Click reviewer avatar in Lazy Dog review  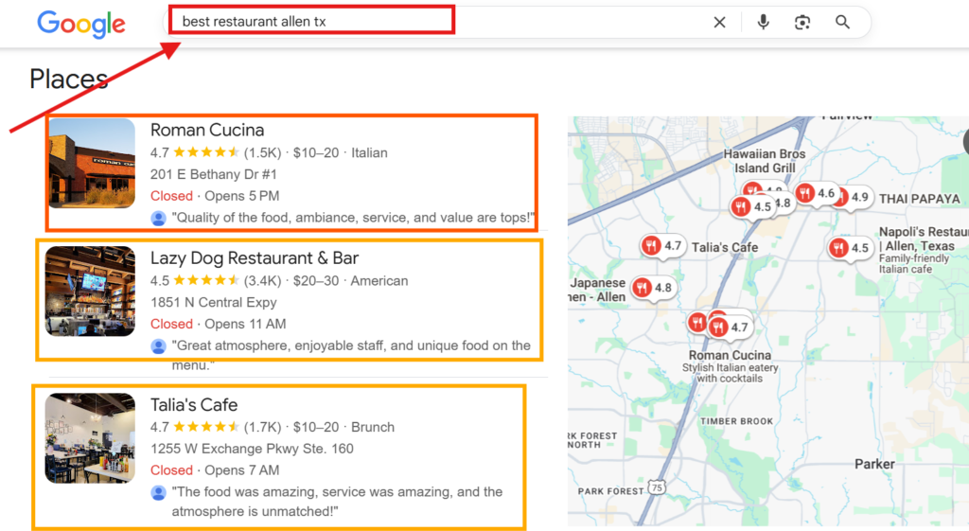click(x=158, y=346)
